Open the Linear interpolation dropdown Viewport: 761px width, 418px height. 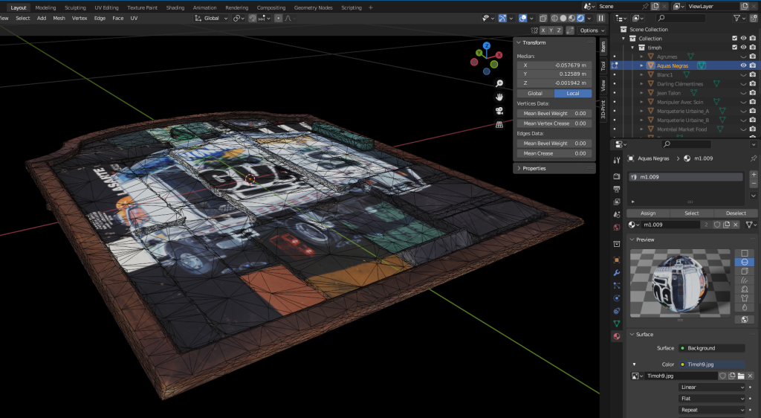(712, 387)
